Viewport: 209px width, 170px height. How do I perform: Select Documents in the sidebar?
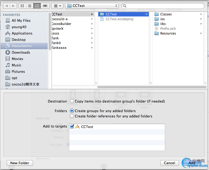pos(24,46)
